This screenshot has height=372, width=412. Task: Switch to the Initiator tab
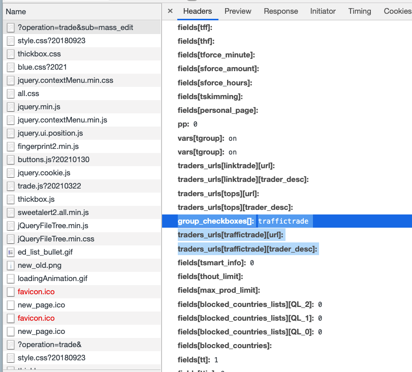click(323, 11)
